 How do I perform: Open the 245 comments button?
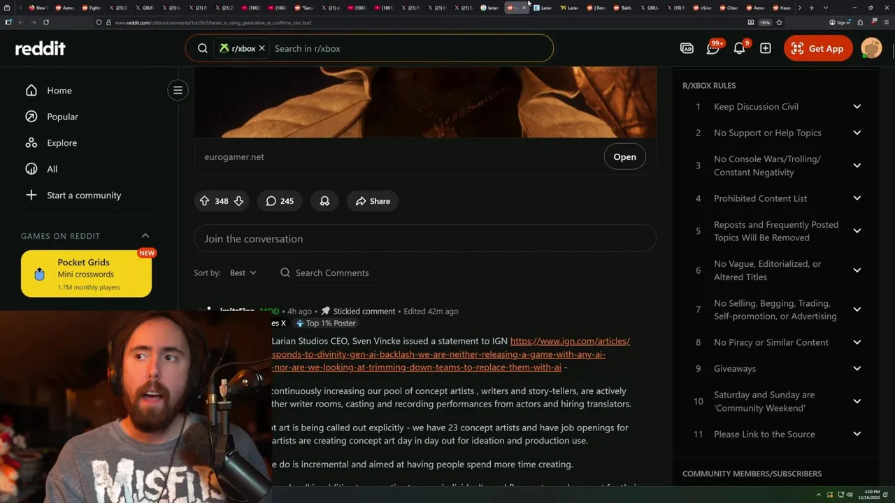tap(280, 201)
